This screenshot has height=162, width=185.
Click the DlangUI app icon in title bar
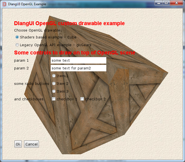point(4,4)
